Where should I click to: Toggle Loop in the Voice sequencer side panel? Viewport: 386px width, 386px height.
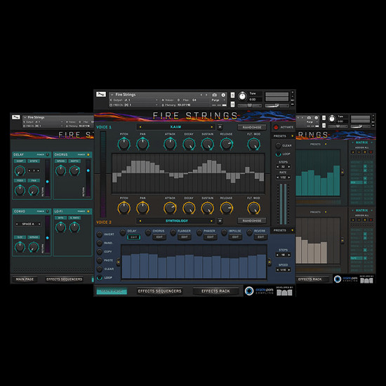[278, 154]
